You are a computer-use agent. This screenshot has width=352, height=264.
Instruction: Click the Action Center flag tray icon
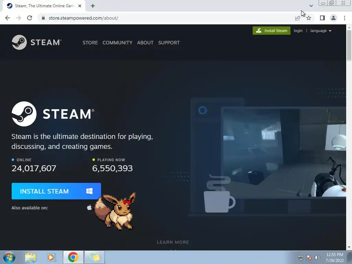309,257
